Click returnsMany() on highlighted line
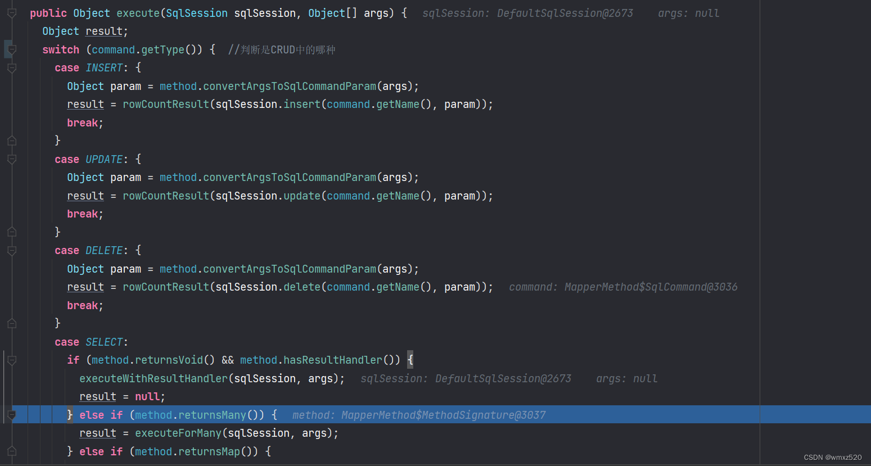This screenshot has height=466, width=871. coord(221,415)
